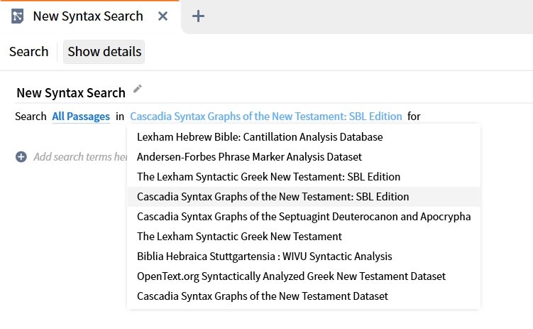
Task: Click the New Syntax Search title text
Action: coord(71,93)
